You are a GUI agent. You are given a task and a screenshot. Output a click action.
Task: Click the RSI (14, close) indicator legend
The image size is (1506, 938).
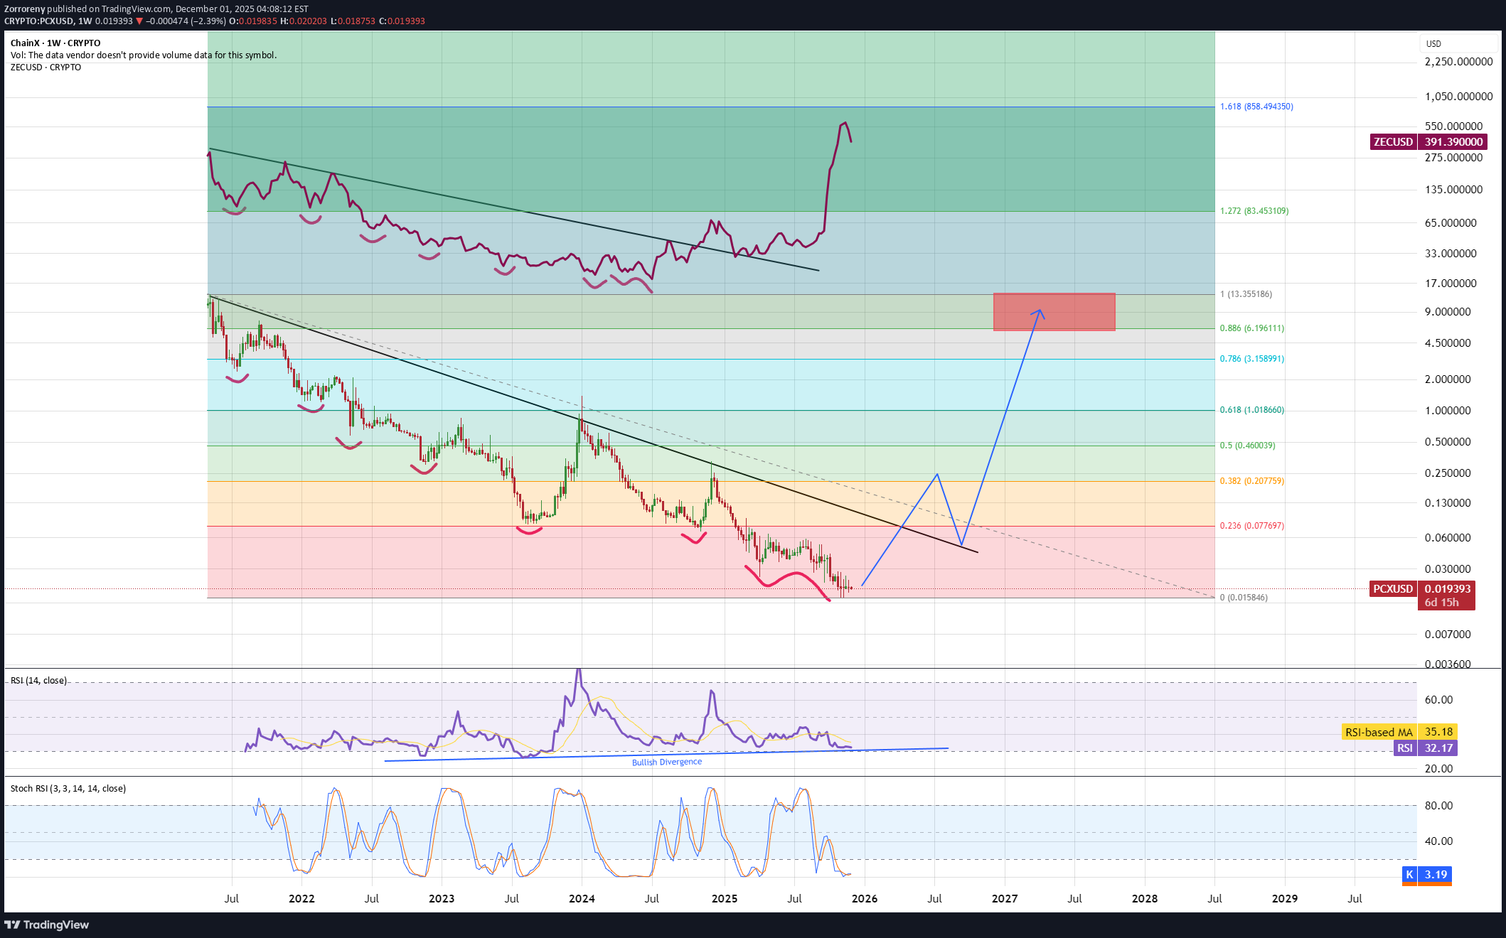click(x=38, y=681)
